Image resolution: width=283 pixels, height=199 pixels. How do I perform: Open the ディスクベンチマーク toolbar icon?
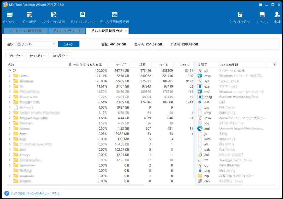(82, 17)
